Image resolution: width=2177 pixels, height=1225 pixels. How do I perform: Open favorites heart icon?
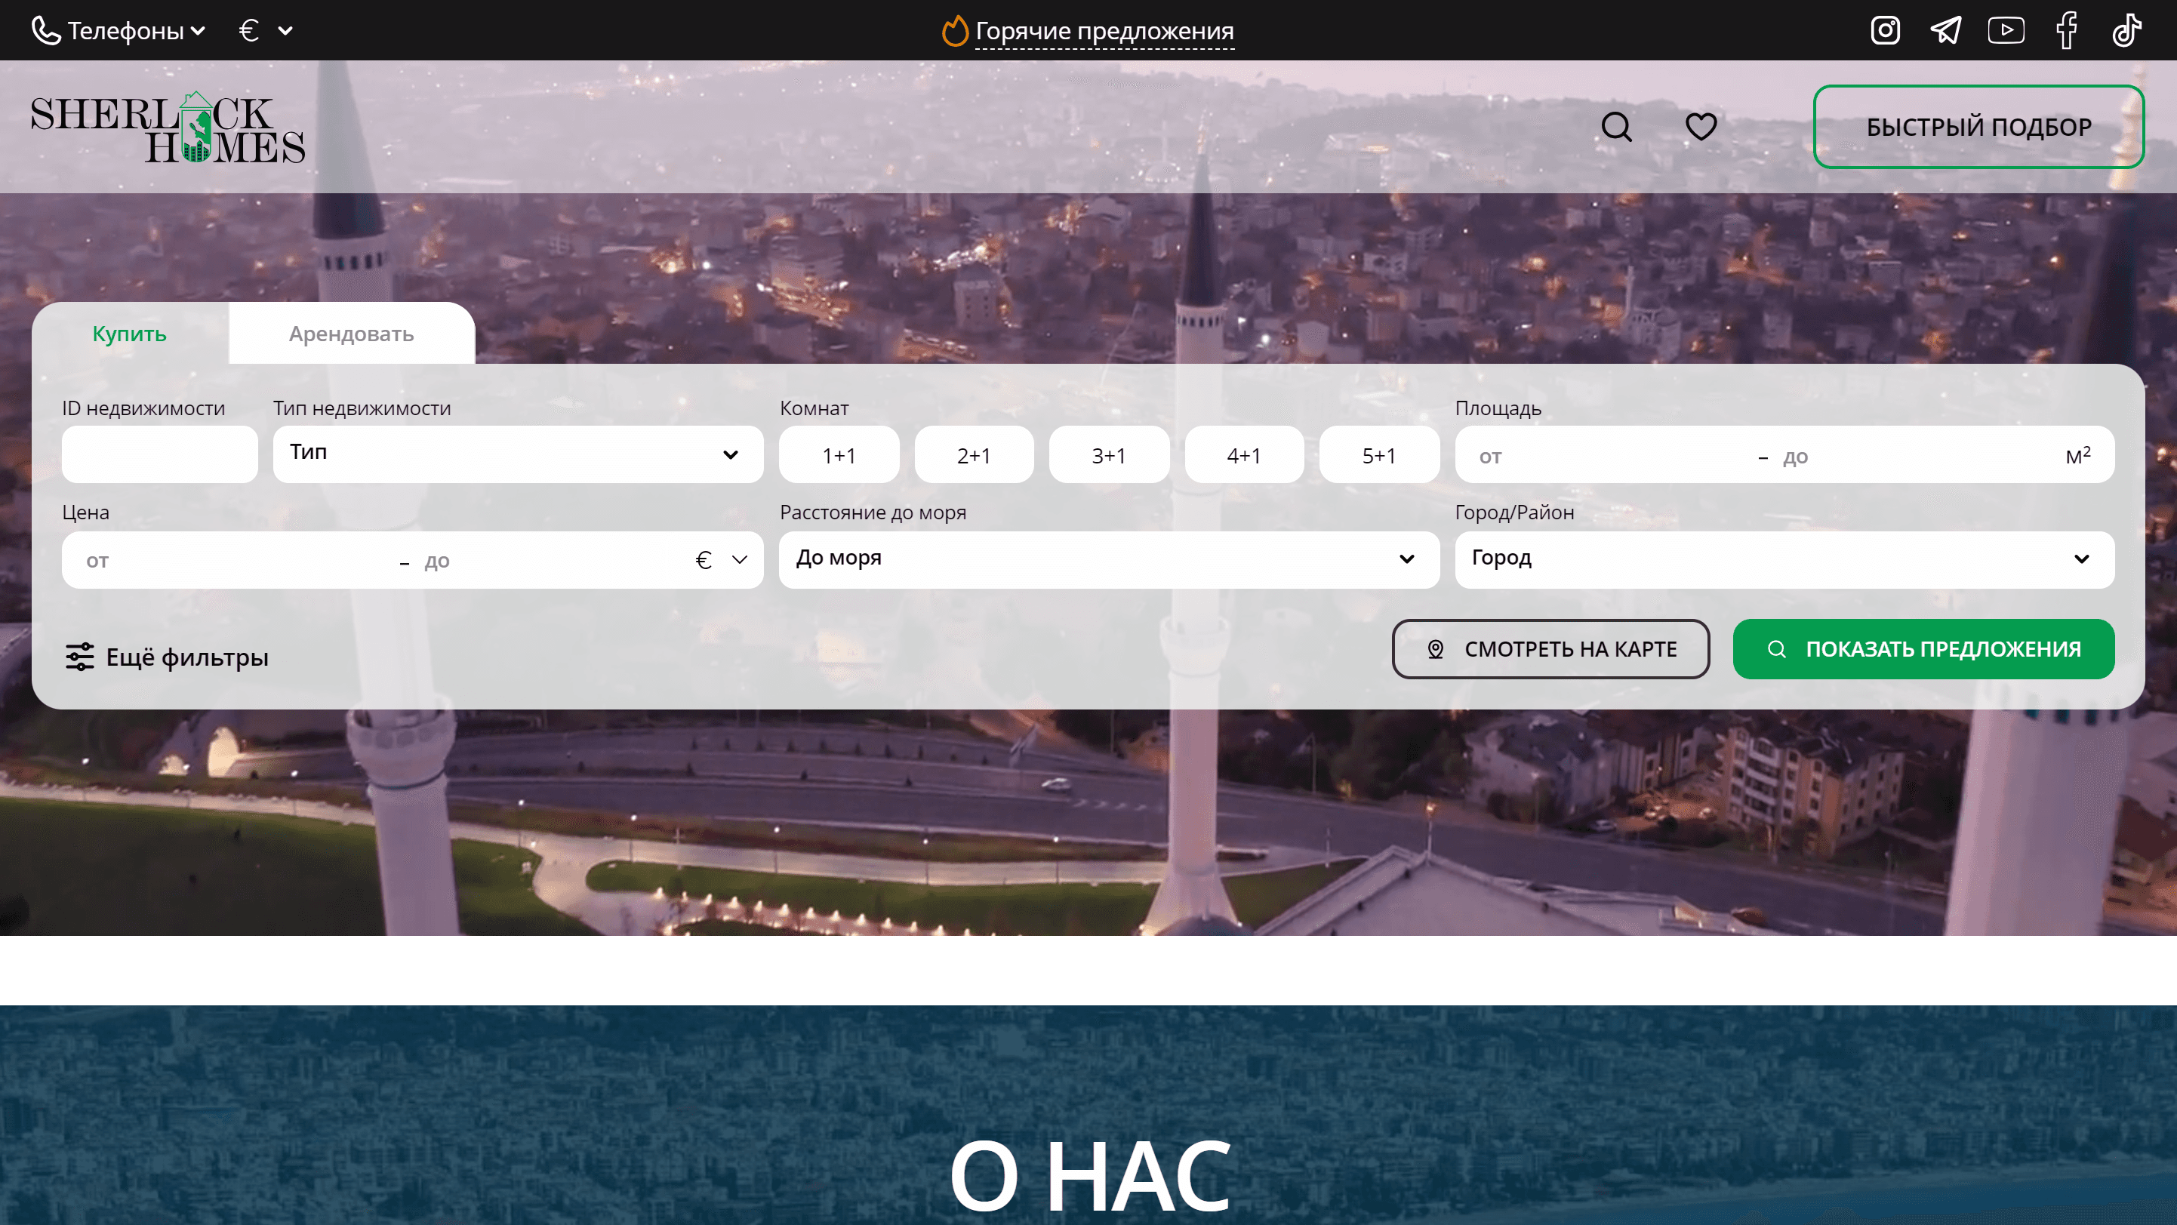click(1701, 127)
